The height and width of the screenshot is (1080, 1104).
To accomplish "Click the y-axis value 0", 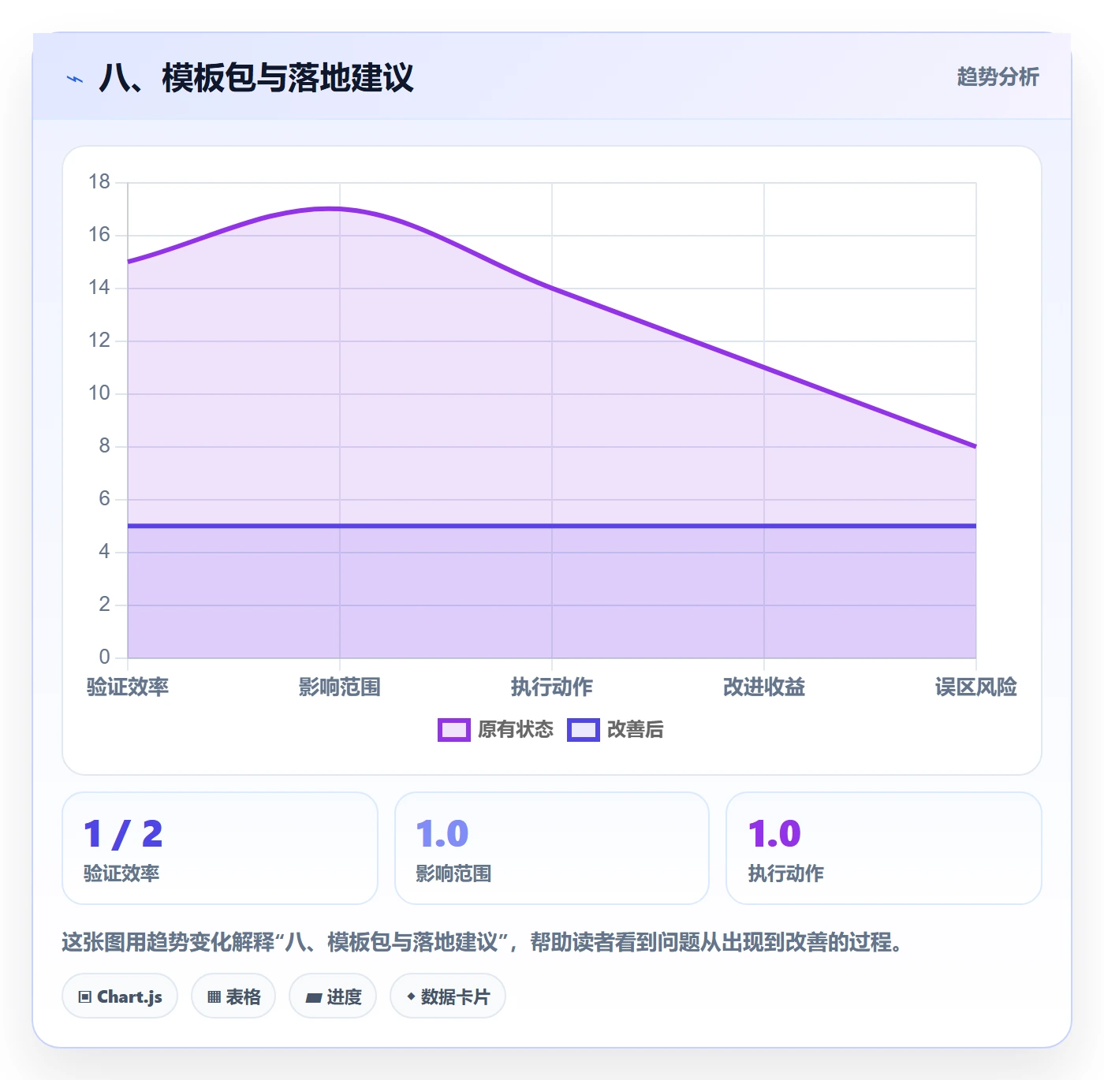I will [105, 657].
